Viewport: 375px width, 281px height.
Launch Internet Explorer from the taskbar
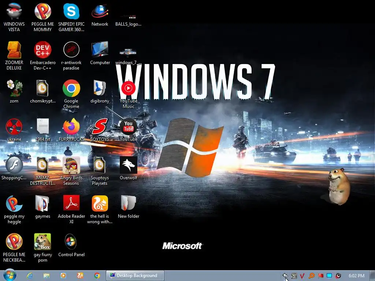pos(30,276)
